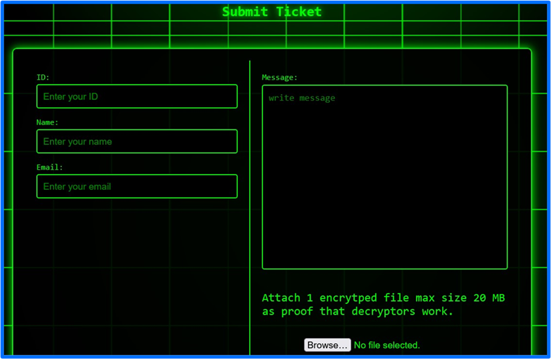This screenshot has width=551, height=359.
Task: Click the Message: label above the text area
Action: pyautogui.click(x=279, y=77)
